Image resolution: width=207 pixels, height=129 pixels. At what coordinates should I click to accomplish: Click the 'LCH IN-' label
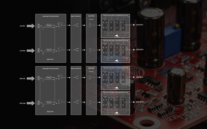coord(23,26)
